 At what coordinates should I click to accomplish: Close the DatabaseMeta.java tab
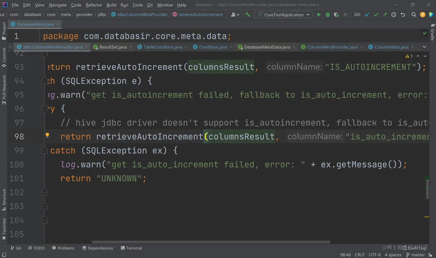[x=58, y=24]
